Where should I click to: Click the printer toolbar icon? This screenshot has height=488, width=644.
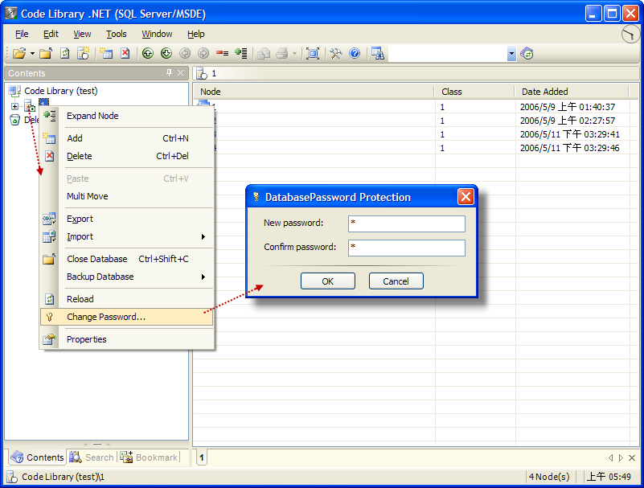point(282,53)
